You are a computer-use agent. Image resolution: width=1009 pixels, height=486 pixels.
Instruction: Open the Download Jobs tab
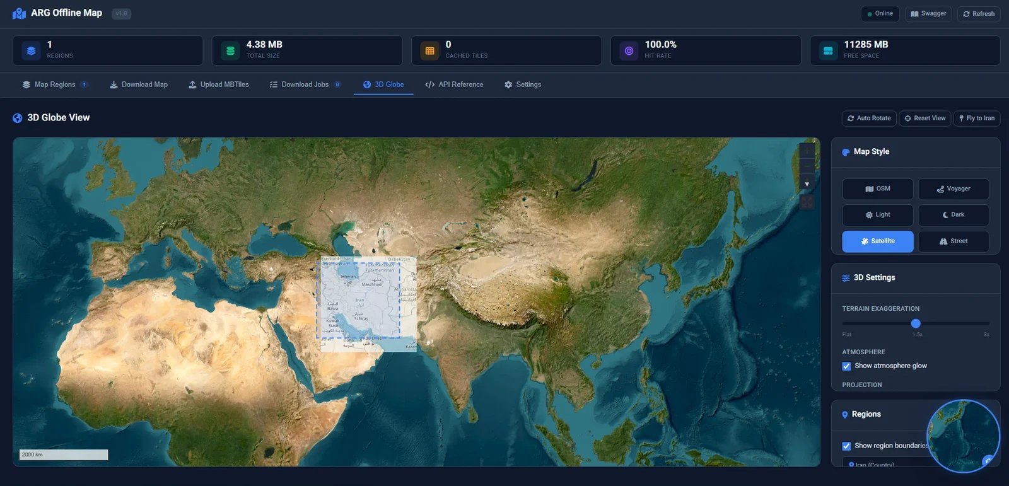coord(305,84)
